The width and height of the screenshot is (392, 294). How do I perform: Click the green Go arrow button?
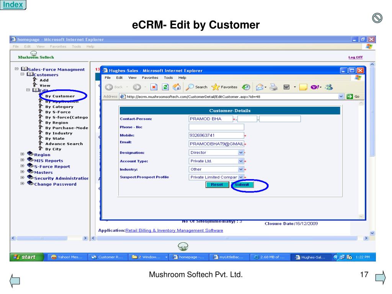click(350, 96)
